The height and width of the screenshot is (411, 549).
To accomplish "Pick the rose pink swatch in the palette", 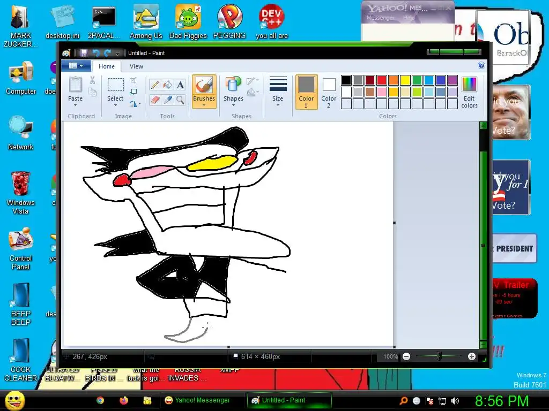I will point(382,92).
